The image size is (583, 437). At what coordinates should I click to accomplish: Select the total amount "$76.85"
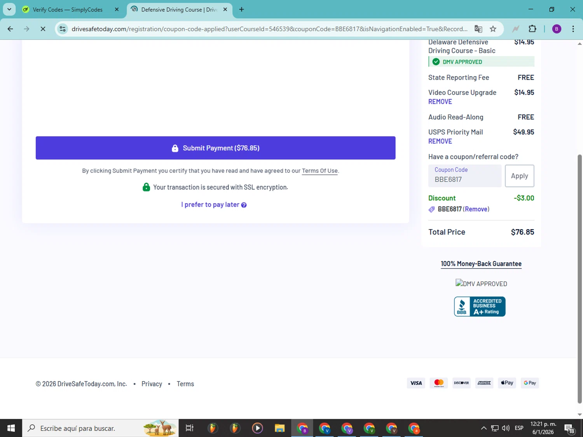[522, 232]
